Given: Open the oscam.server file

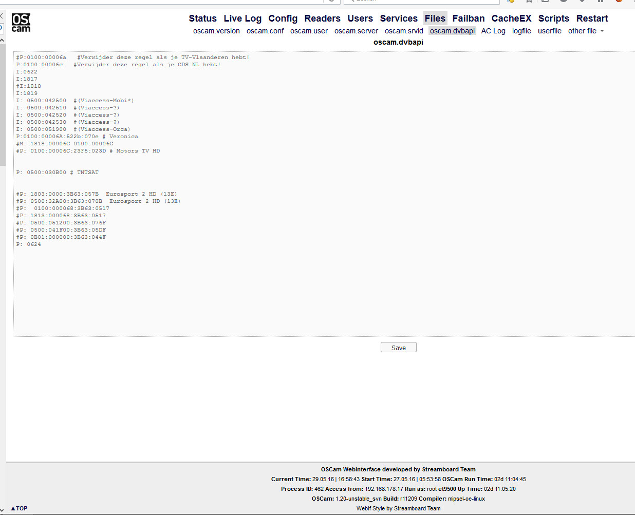Looking at the screenshot, I should point(356,31).
